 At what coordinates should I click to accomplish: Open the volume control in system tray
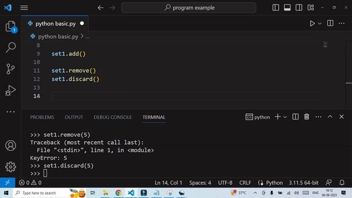point(296,193)
